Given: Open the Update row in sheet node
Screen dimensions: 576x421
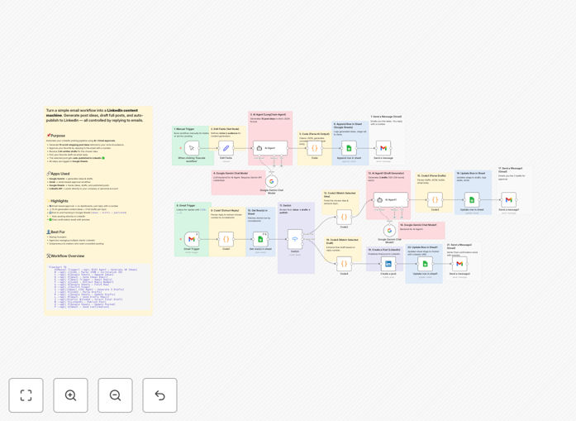Looking at the screenshot, I should pos(472,199).
